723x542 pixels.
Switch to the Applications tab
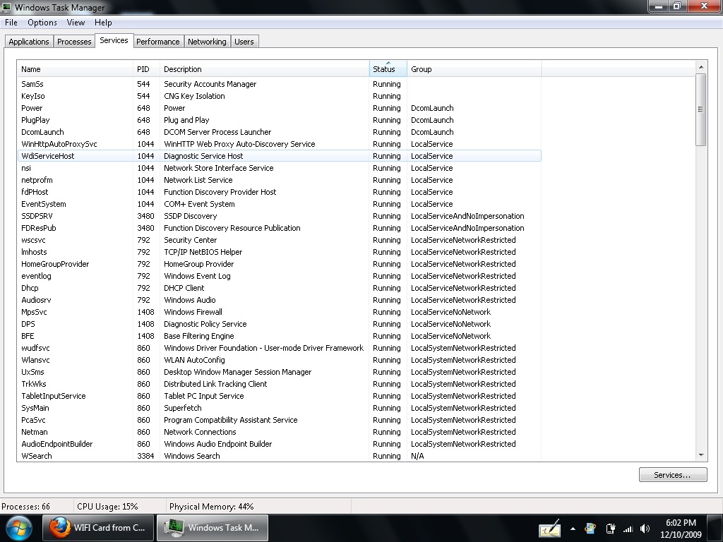(28, 42)
